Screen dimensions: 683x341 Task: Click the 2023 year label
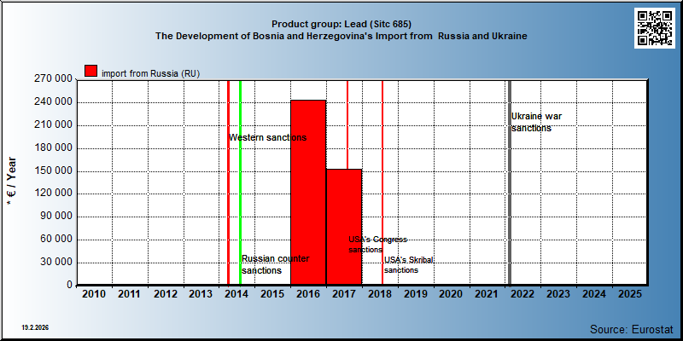click(x=558, y=294)
